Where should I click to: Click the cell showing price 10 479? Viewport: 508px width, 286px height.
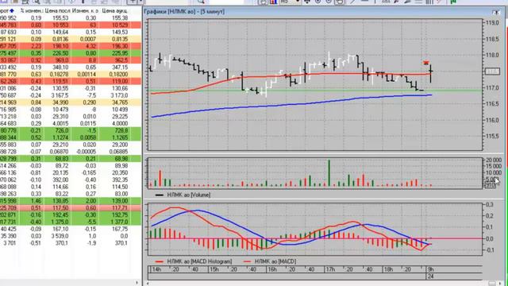tap(60, 110)
